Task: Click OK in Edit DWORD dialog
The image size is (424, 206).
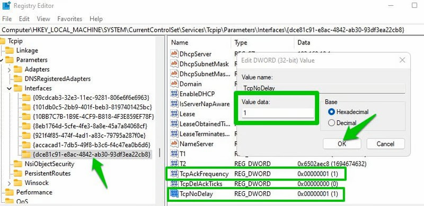Action: click(x=342, y=144)
